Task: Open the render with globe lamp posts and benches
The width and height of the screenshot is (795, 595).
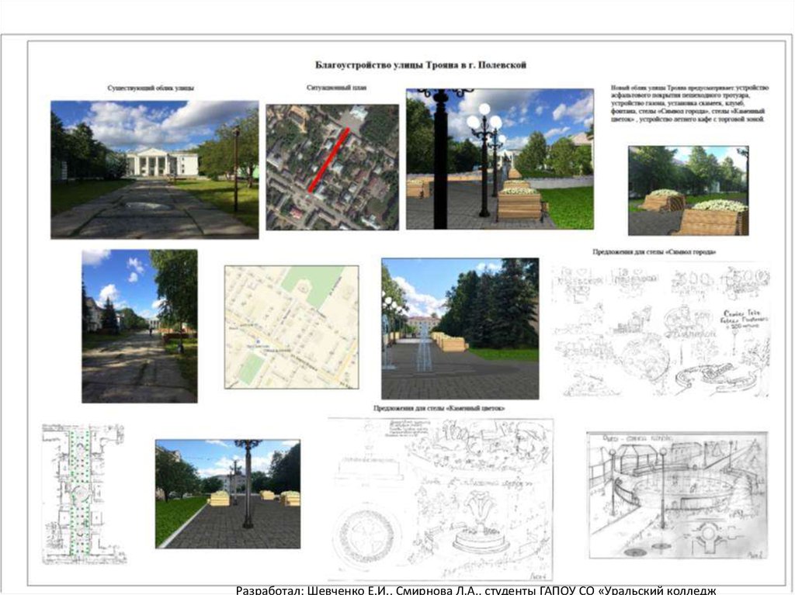Action: point(499,159)
